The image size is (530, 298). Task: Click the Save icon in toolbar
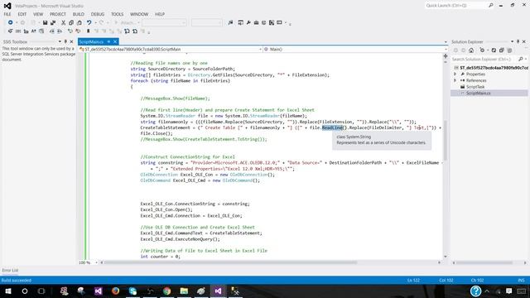(45, 22)
